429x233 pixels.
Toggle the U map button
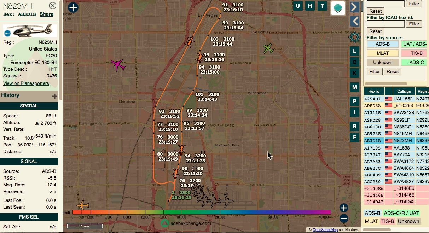[x=298, y=6]
